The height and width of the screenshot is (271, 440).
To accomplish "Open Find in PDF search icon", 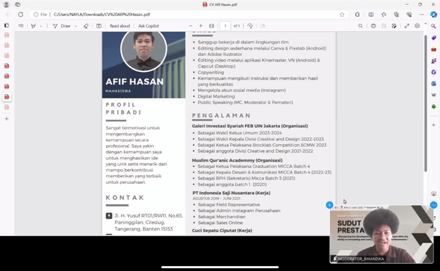I will pos(360,26).
